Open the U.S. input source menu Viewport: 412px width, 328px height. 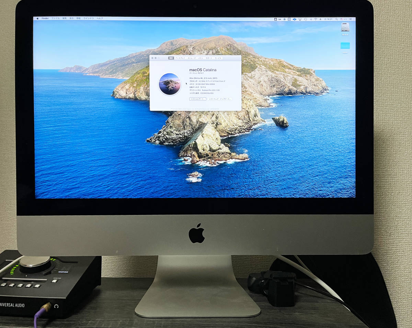click(343, 19)
